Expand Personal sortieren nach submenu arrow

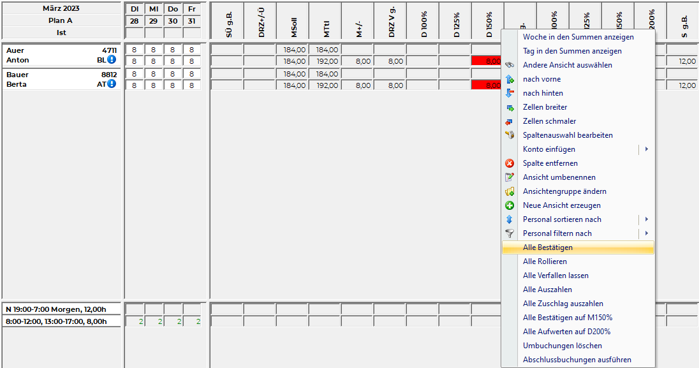click(x=646, y=219)
